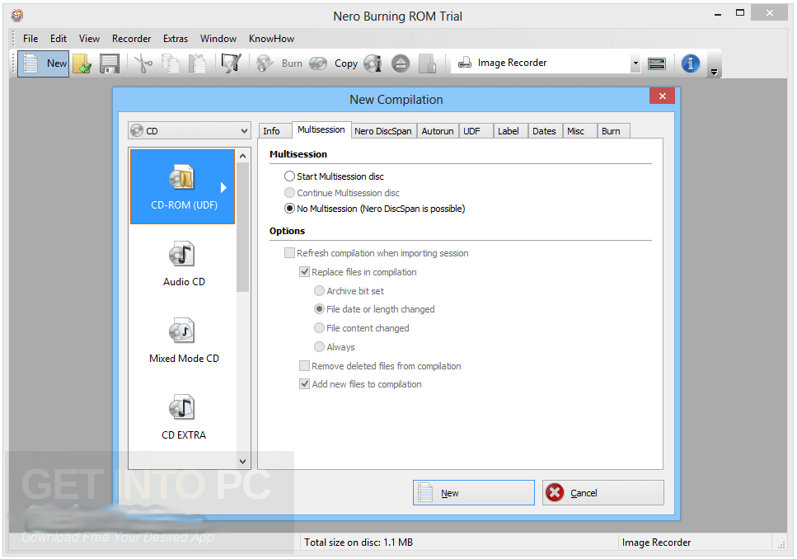Open the Recorder menu
This screenshot has width=797, height=559.
pos(131,38)
